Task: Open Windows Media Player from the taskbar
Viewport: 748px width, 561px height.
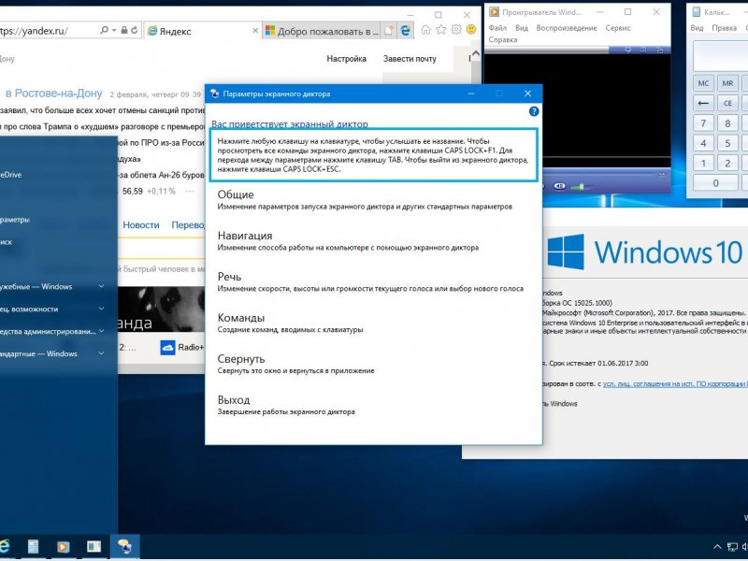Action: pyautogui.click(x=63, y=547)
